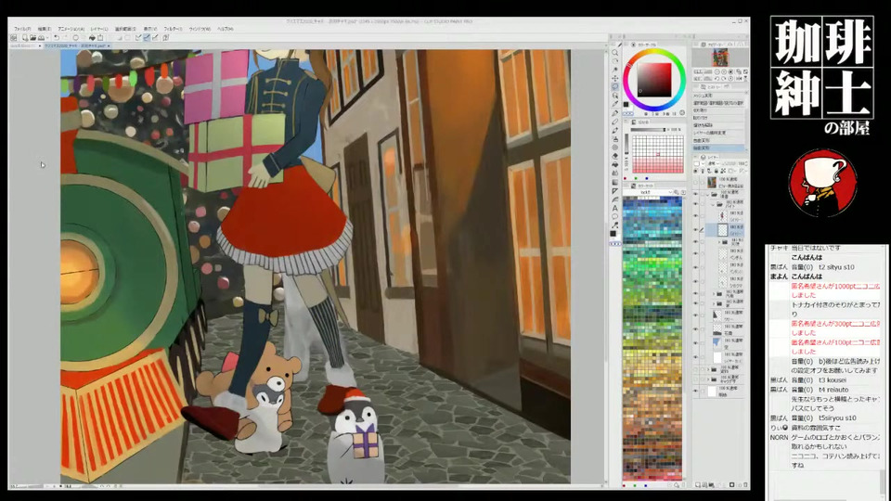Click Navigator zoom out icon
Screen dimensions: 891x501
[717, 71]
